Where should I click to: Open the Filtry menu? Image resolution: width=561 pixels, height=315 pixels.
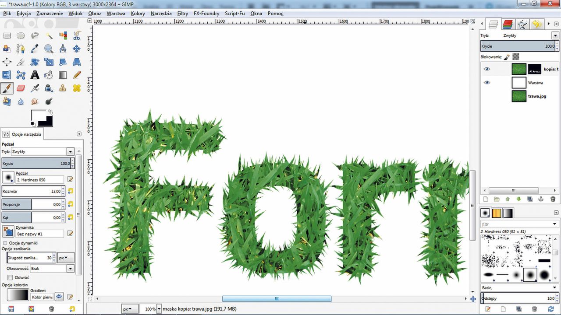pos(183,14)
